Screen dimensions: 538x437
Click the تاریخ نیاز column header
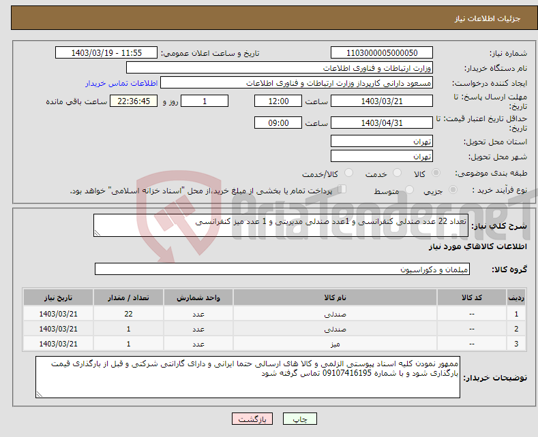(58, 297)
